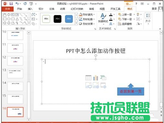Undo the last action

coord(17,4)
